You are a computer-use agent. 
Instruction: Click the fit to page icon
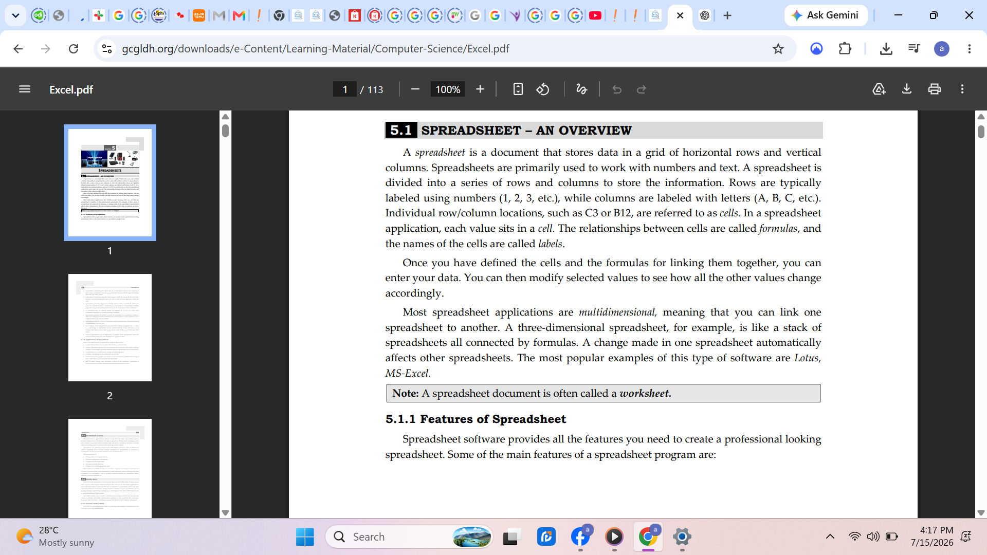click(518, 89)
